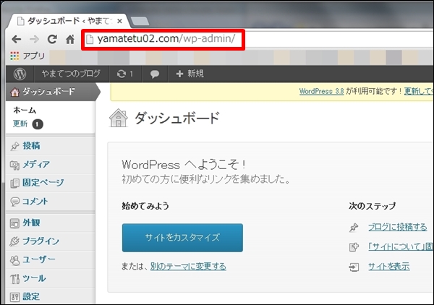Click the appearance icon beside 外観

coord(14,223)
